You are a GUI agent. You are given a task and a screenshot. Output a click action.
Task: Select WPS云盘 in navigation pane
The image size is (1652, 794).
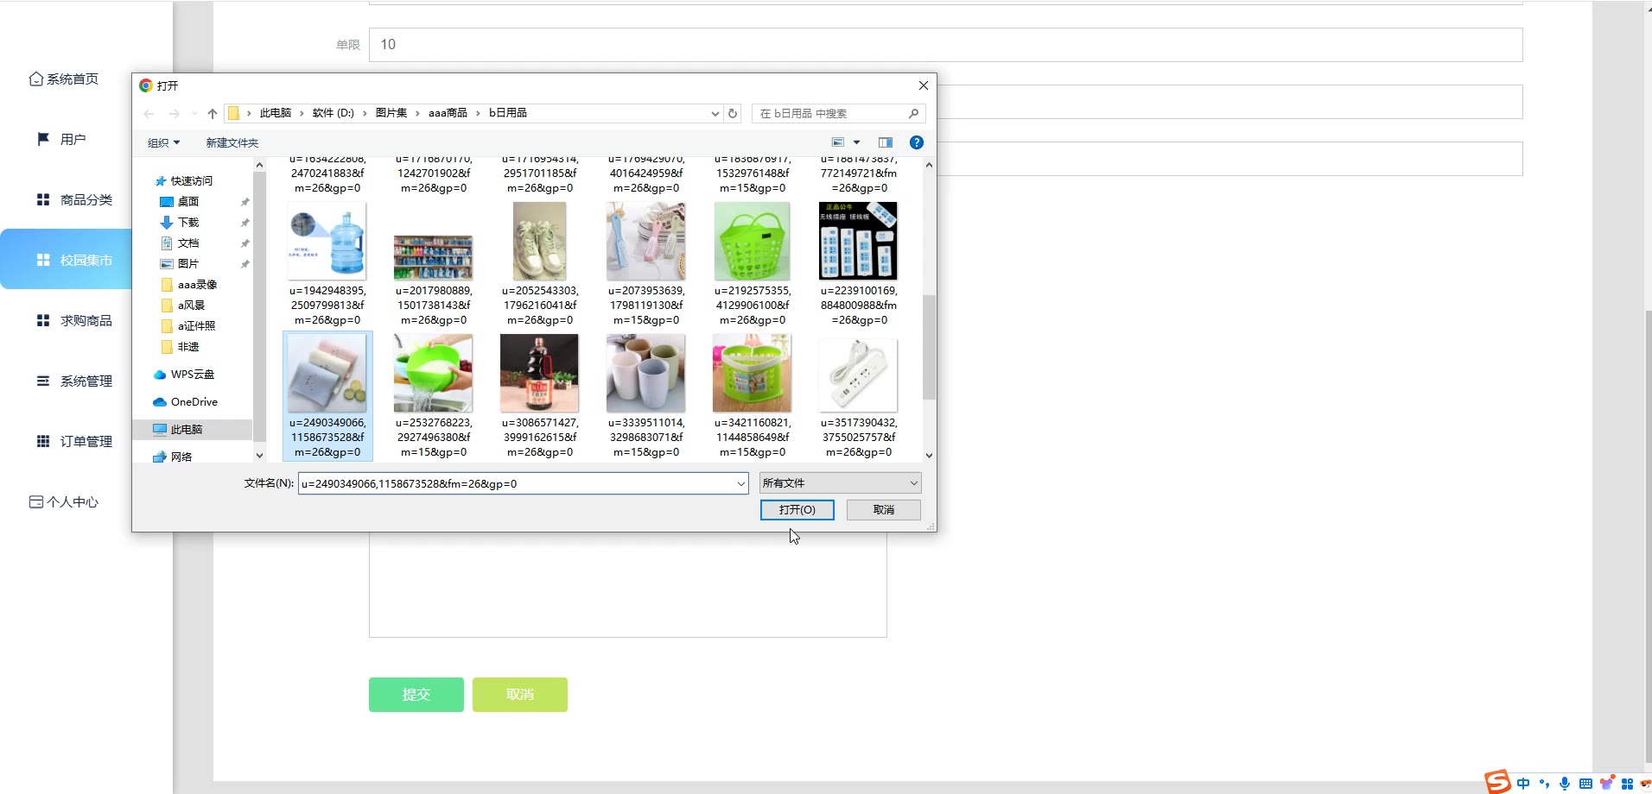tap(183, 375)
